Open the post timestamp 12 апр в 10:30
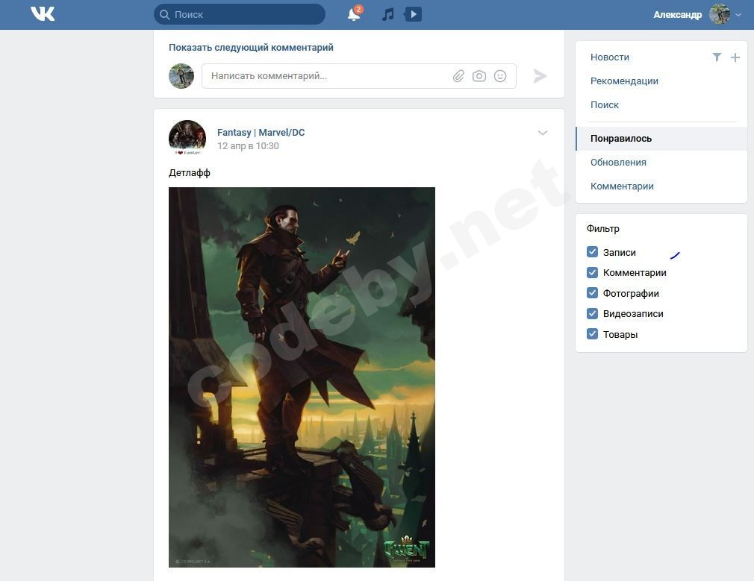 click(248, 145)
